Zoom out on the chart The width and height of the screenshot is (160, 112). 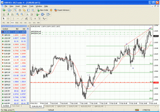click(22, 14)
